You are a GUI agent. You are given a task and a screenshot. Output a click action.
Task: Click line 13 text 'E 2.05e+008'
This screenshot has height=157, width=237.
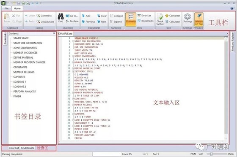point(81,74)
